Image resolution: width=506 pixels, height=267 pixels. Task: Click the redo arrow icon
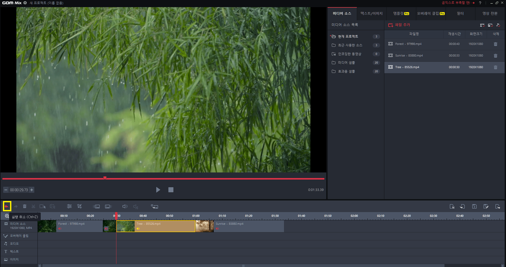pos(16,206)
